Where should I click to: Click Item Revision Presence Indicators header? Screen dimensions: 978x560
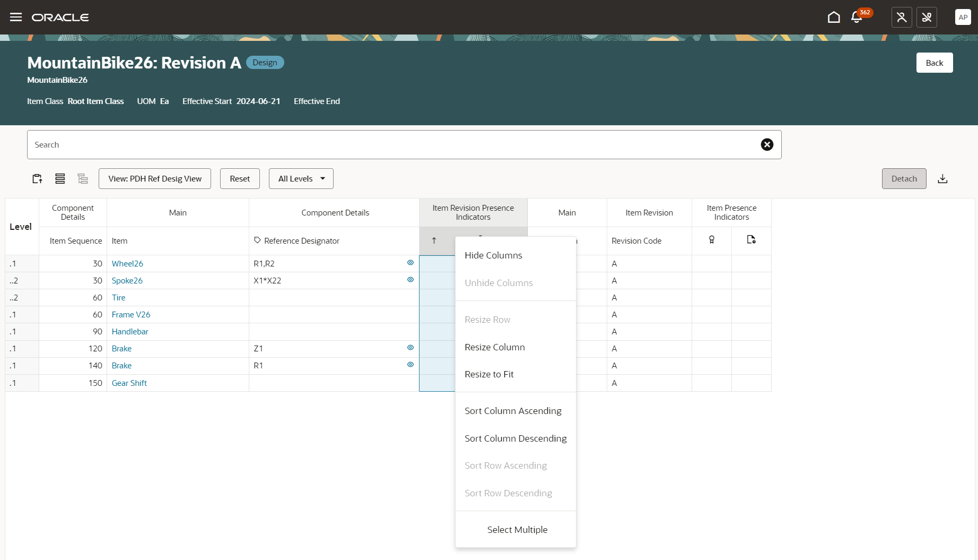[x=473, y=212]
